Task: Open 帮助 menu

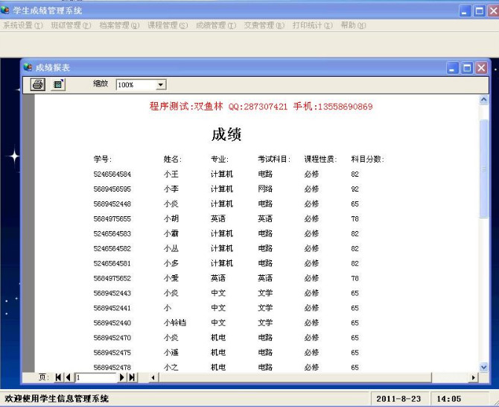Action: pyautogui.click(x=353, y=25)
